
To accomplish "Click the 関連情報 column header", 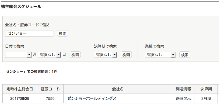I will (183, 89).
